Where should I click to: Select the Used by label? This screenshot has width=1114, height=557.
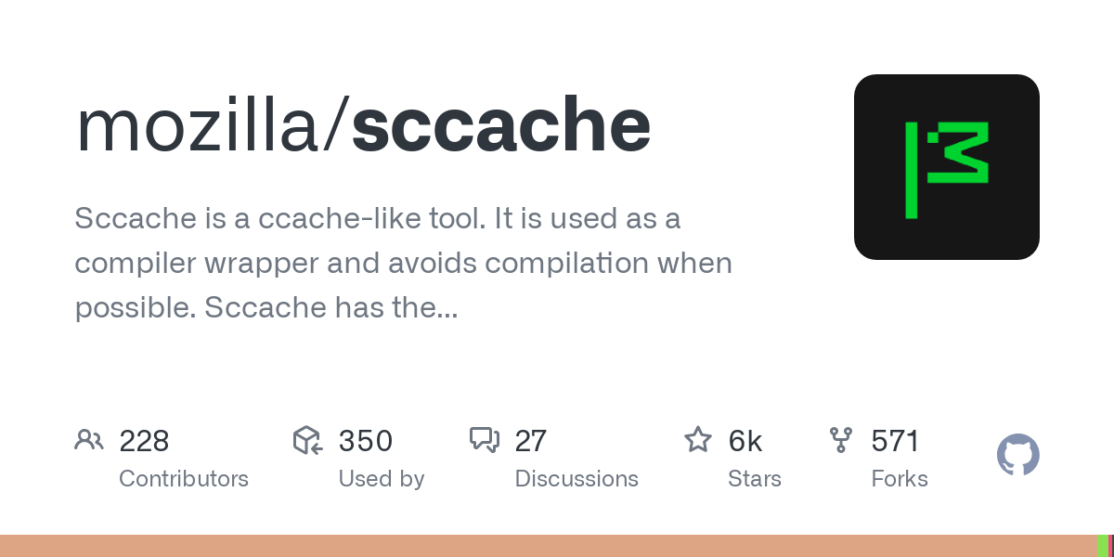tap(382, 479)
